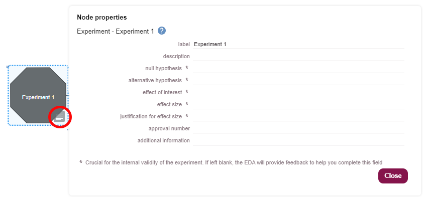Click the asterisk beside effect of interest
The height and width of the screenshot is (197, 428).
pyautogui.click(x=187, y=92)
